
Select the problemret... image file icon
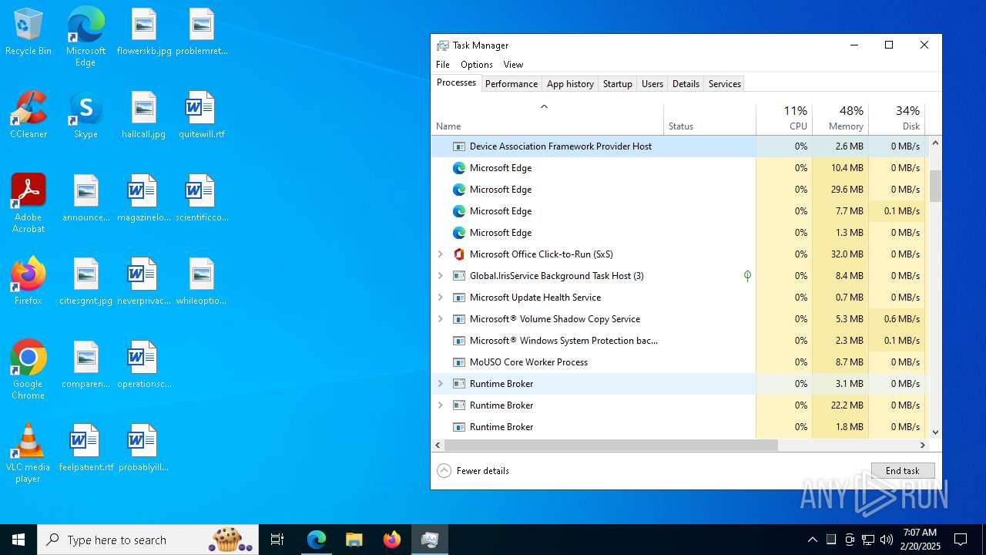coord(202,32)
